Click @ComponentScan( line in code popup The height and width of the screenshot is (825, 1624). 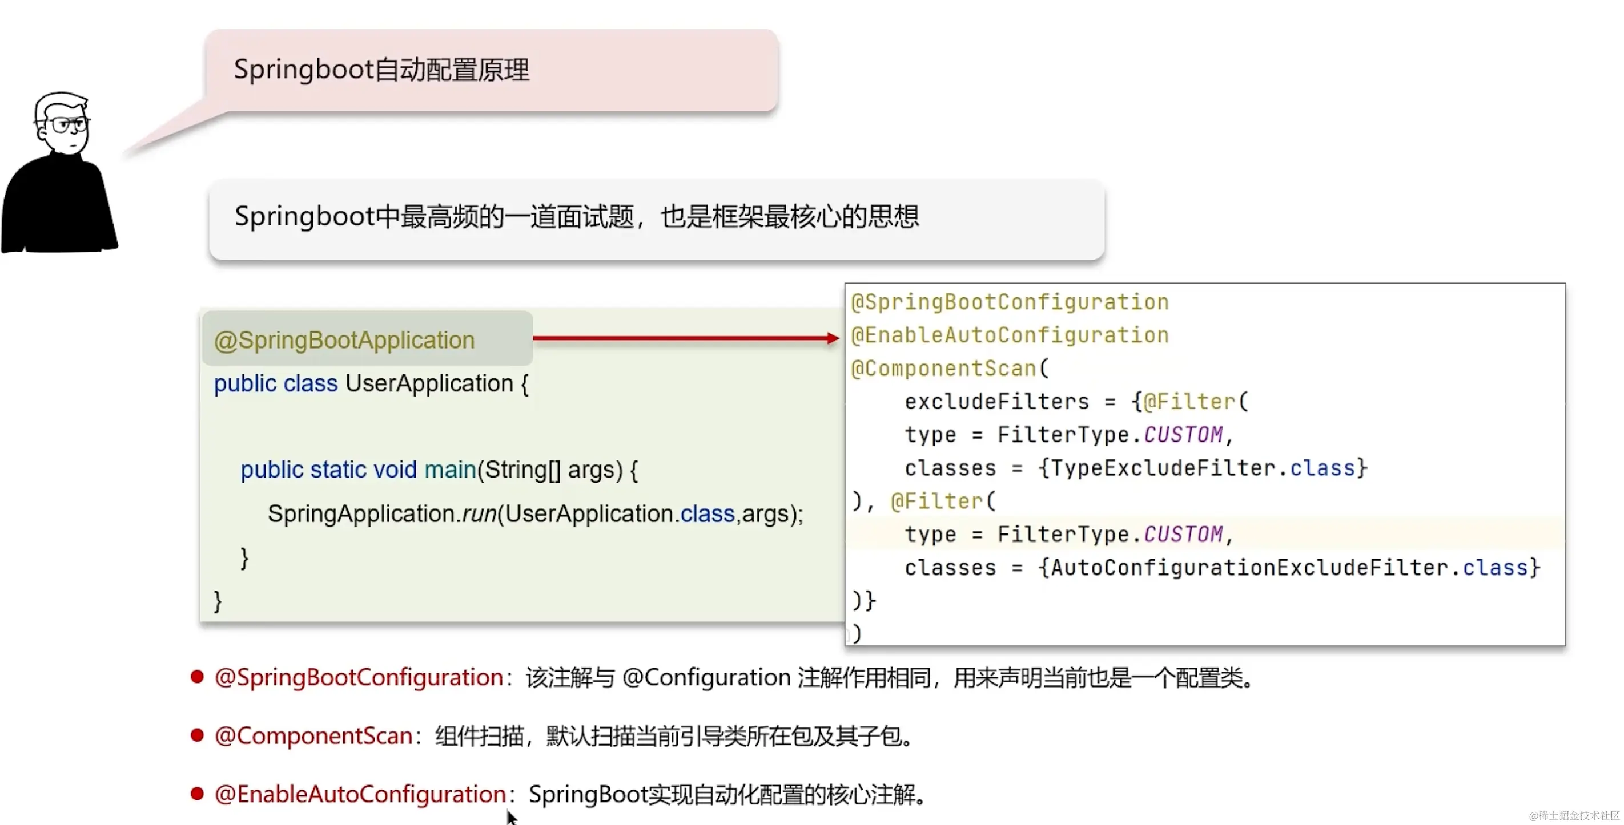click(950, 369)
